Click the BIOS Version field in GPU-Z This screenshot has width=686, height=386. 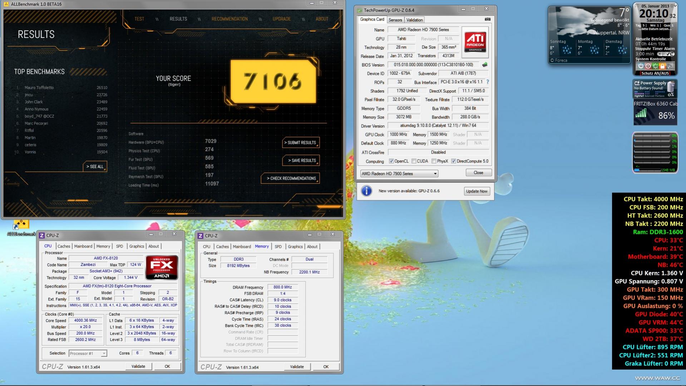pos(433,65)
